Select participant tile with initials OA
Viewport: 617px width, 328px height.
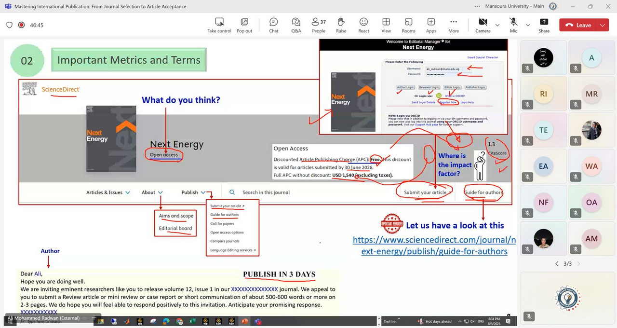(x=591, y=203)
